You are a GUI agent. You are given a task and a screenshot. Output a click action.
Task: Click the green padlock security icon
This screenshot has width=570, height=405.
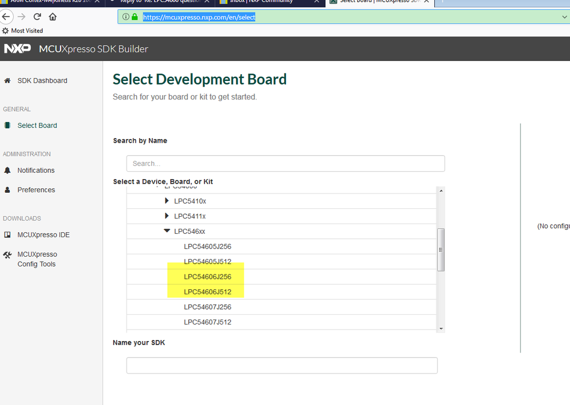[x=135, y=17]
